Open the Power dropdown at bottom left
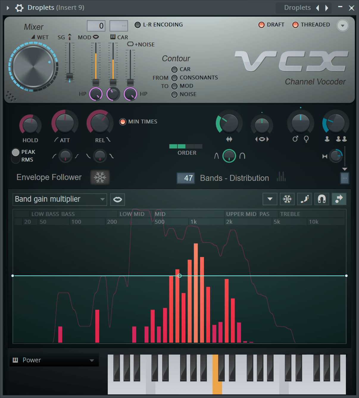 pos(54,360)
